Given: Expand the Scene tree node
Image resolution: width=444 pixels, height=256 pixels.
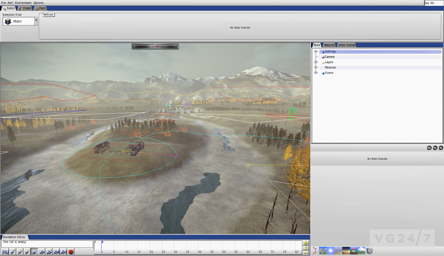Looking at the screenshot, I should (316, 73).
